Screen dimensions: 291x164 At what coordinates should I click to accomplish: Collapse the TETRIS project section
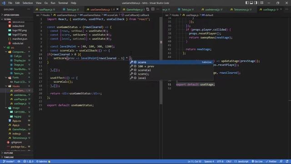[x=17, y=19]
